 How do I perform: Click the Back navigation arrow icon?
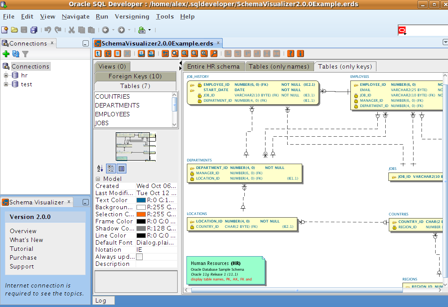point(106,30)
